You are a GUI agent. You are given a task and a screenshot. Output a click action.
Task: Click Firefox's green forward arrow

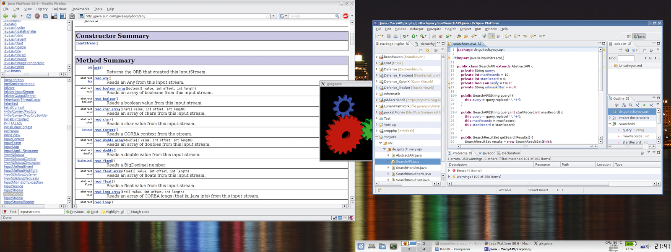(x=14, y=16)
